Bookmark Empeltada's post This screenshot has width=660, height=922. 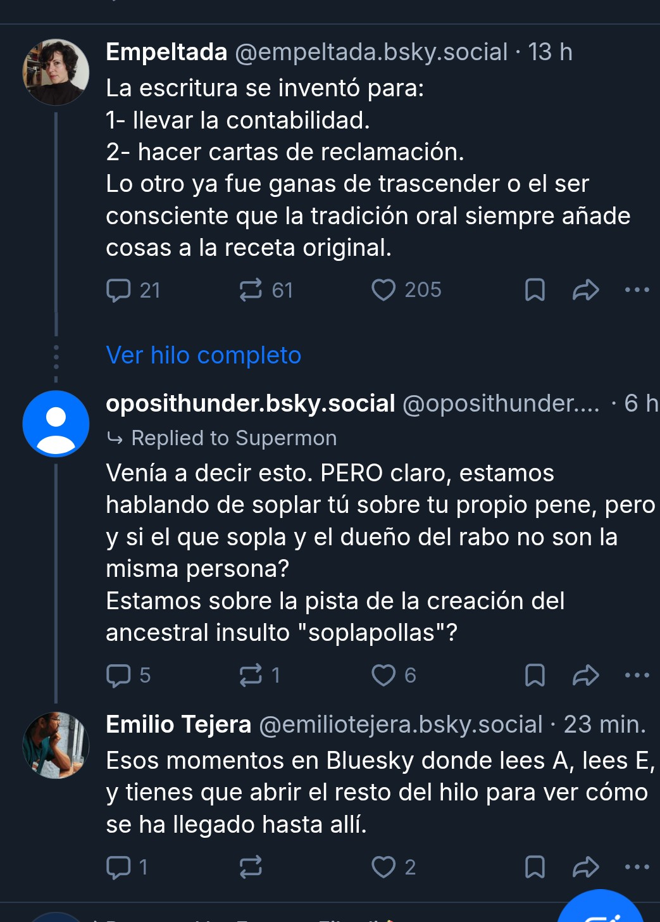tap(535, 290)
